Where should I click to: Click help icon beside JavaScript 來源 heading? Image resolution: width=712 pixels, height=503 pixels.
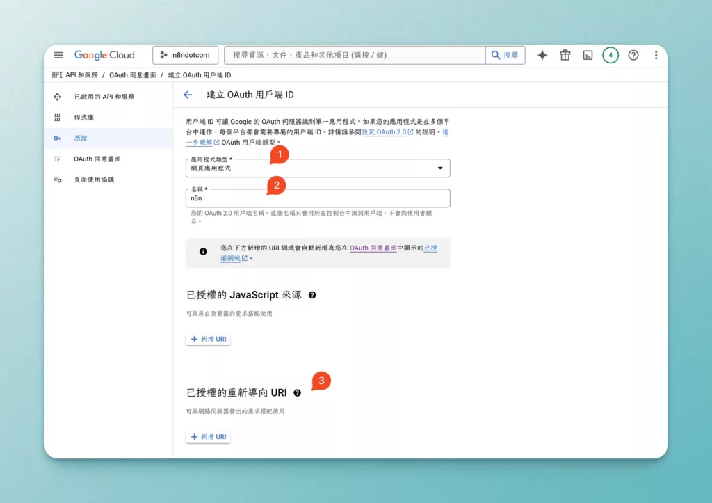(312, 295)
